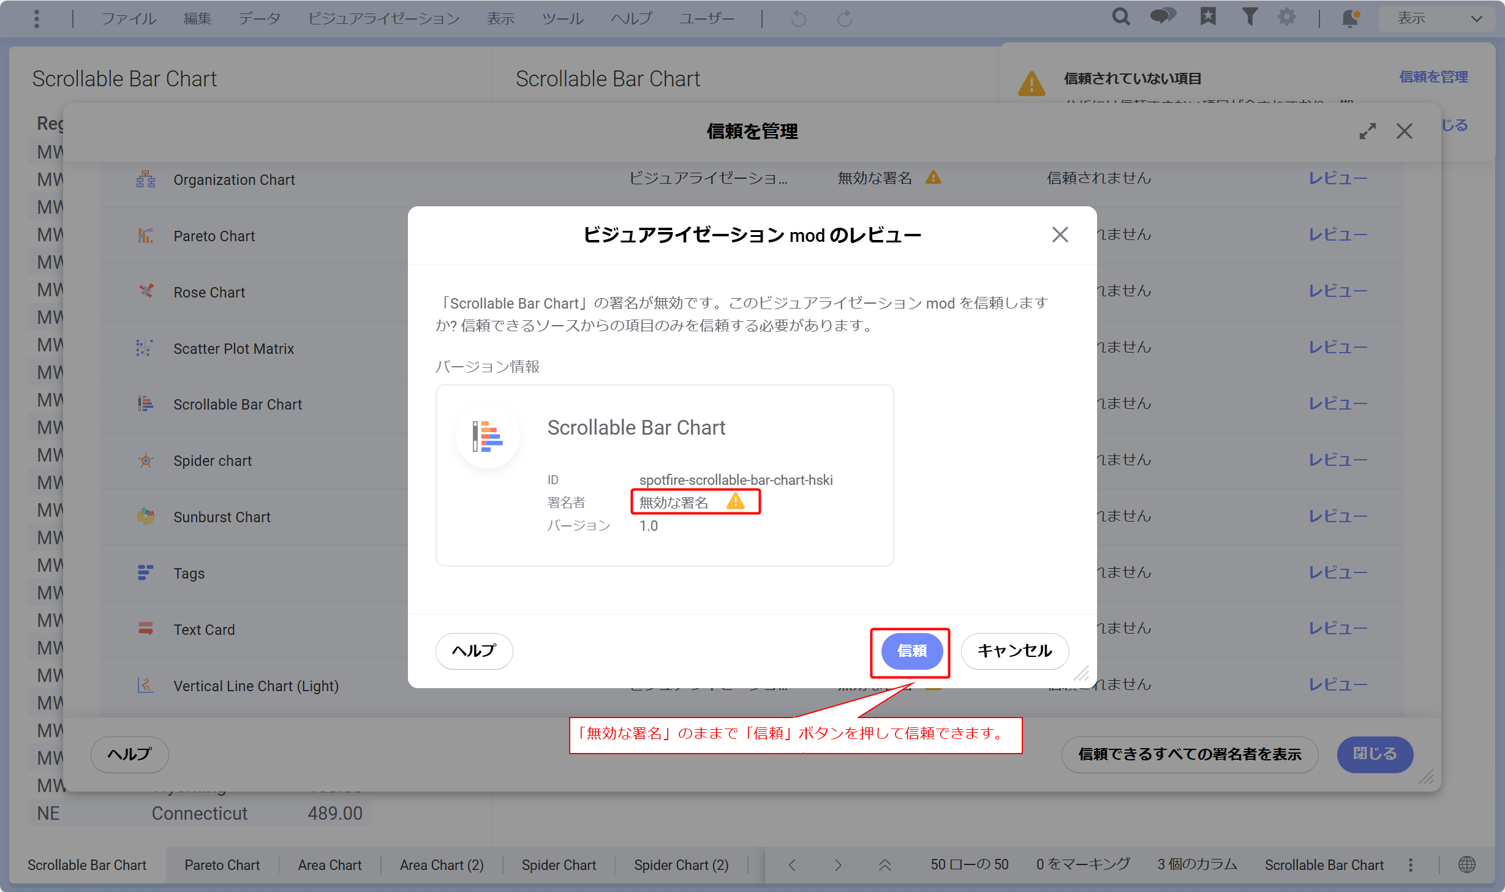Click the Sunburst Chart mod icon
This screenshot has width=1505, height=892.
pos(145,517)
